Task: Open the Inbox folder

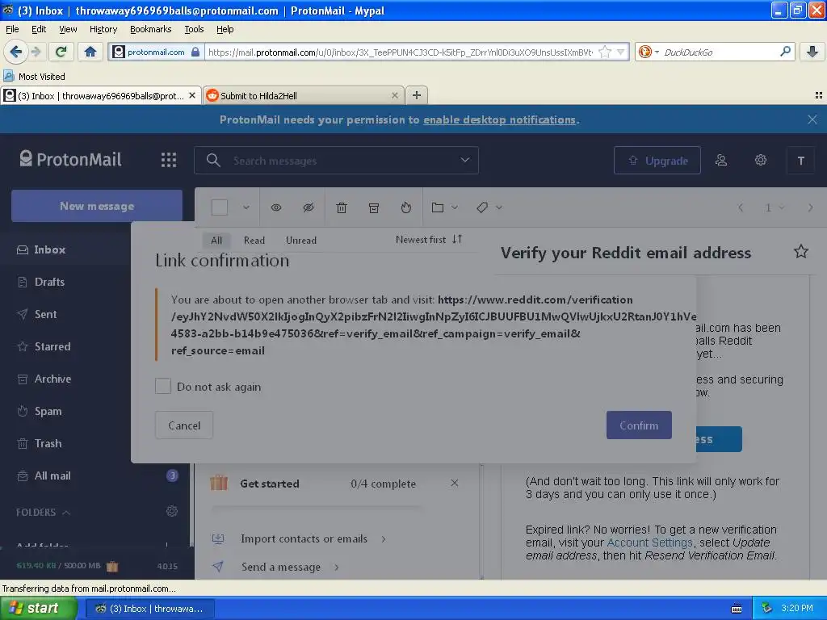Action: (49, 249)
